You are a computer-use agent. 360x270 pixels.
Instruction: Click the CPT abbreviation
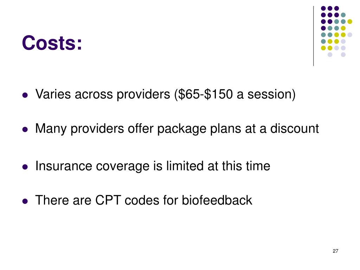point(108,200)
